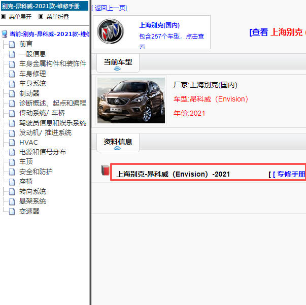Open the 车顶 chapter
The width and height of the screenshot is (306, 305).
[26, 161]
